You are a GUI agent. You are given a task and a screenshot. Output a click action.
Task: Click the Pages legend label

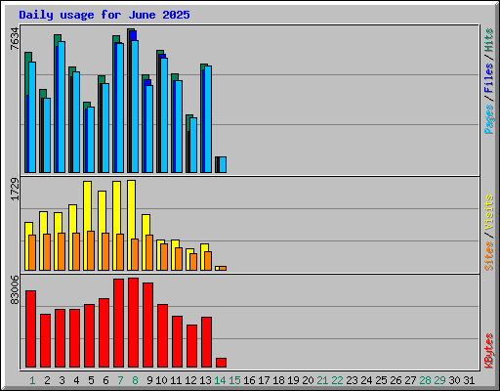(x=489, y=119)
